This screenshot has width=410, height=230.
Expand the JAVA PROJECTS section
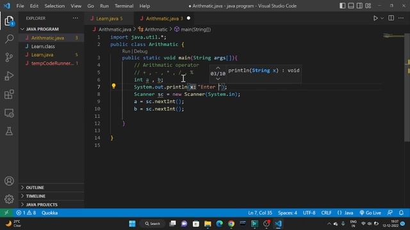(x=51, y=204)
